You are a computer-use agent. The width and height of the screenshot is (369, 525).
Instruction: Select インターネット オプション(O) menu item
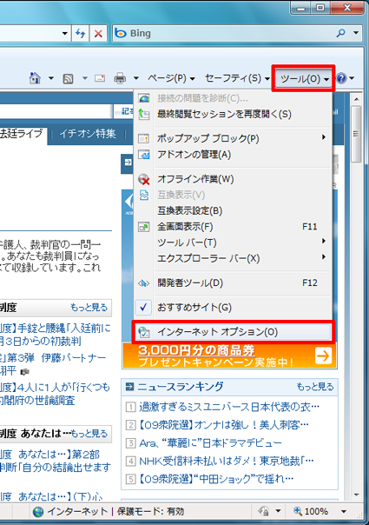(x=233, y=332)
